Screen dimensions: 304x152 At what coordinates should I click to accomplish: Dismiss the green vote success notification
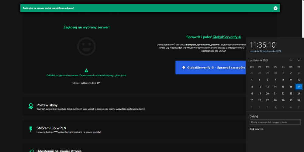[x=275, y=8]
